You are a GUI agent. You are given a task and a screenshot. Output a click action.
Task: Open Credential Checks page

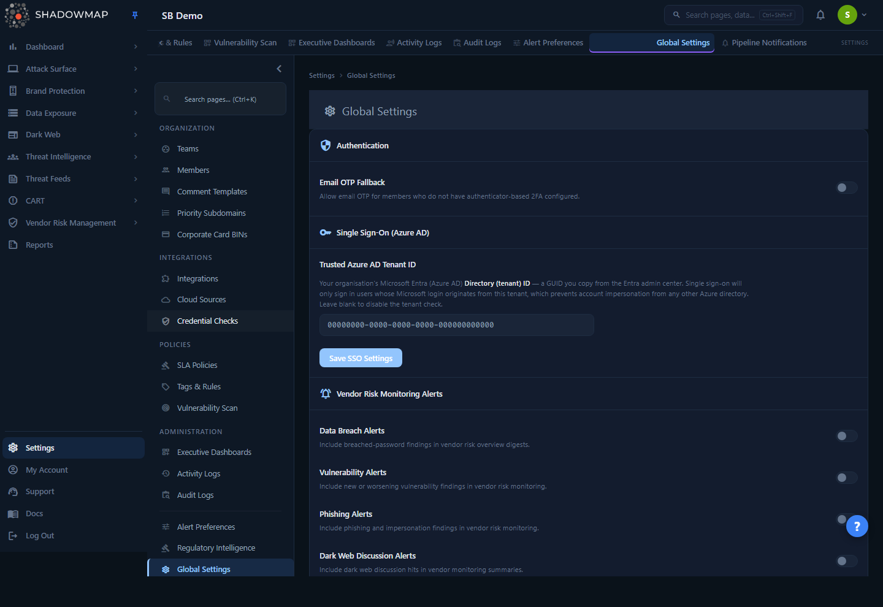[x=221, y=321]
